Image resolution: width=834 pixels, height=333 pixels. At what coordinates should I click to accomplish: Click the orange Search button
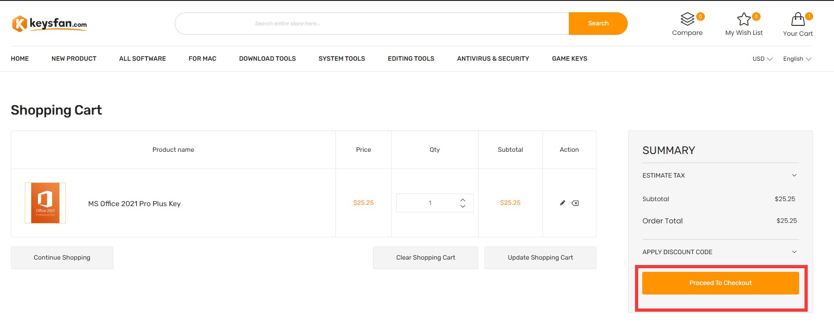(x=598, y=24)
